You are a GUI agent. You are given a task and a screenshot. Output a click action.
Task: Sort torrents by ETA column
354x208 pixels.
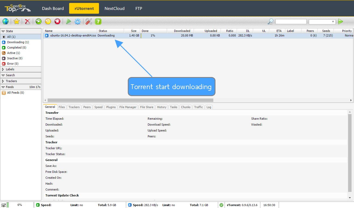[277, 31]
